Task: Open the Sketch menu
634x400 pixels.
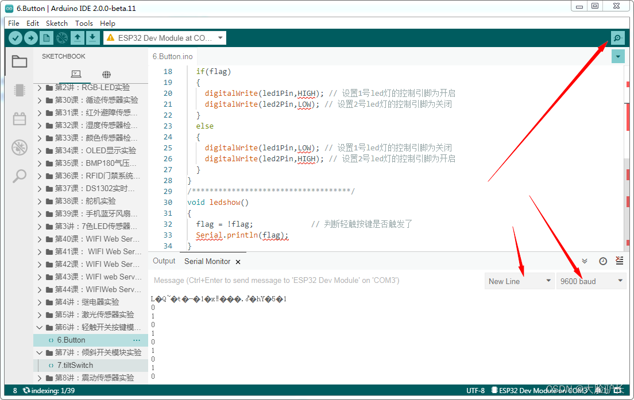Action: click(57, 23)
